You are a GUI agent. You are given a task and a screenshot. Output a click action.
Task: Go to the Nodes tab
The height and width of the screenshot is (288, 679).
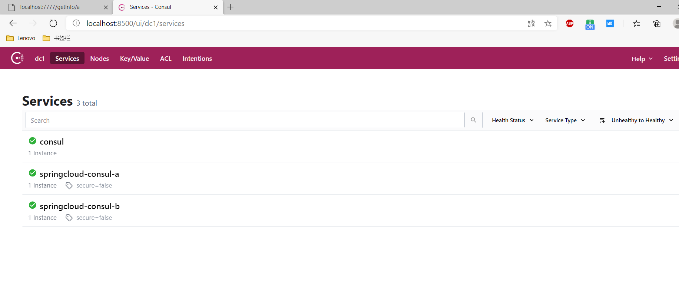point(100,59)
